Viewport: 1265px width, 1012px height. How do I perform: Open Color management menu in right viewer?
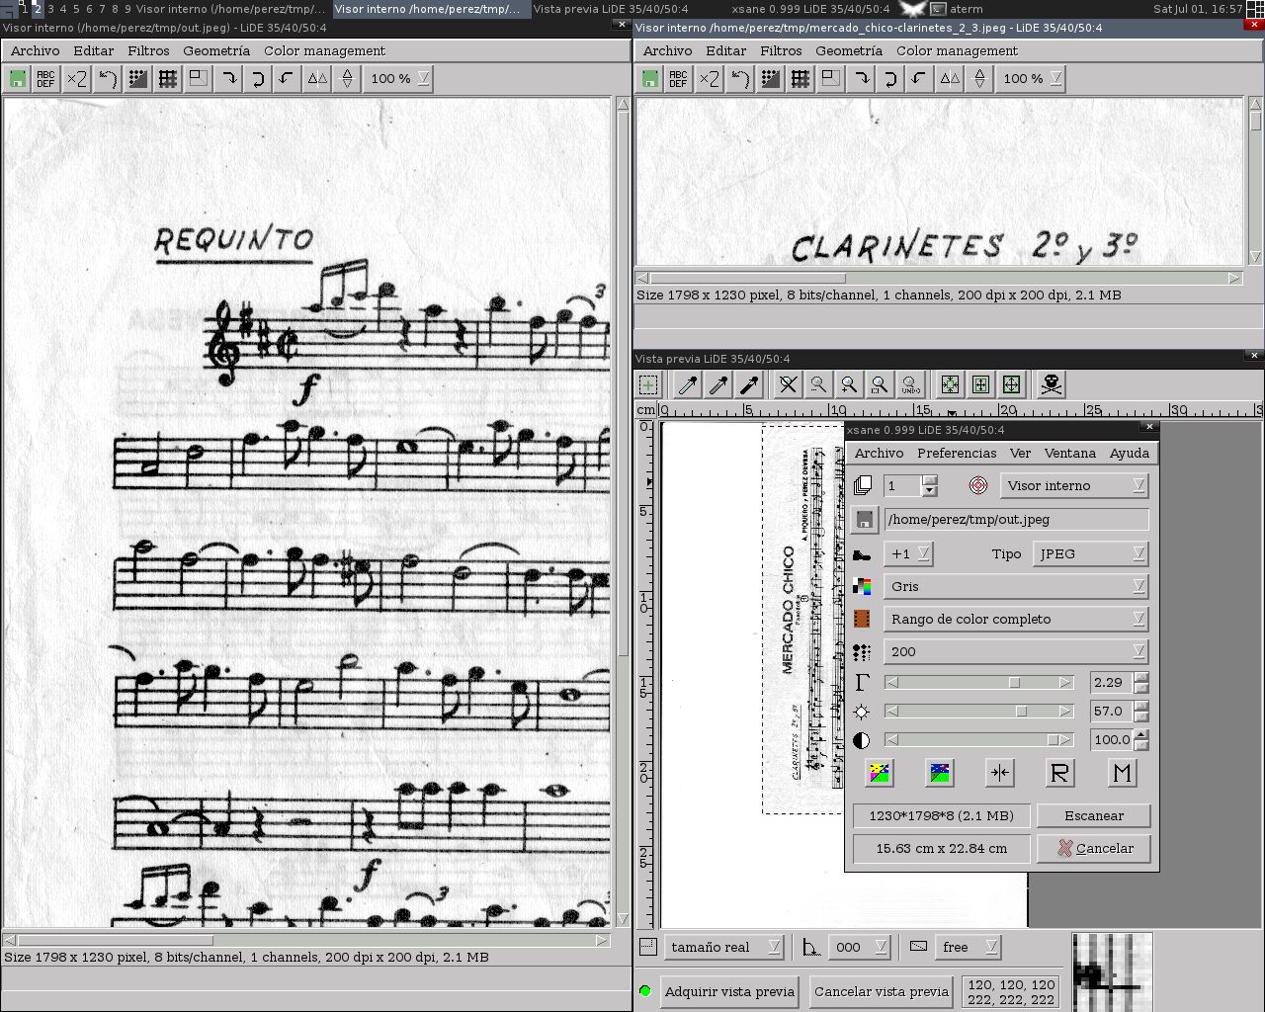(x=957, y=50)
